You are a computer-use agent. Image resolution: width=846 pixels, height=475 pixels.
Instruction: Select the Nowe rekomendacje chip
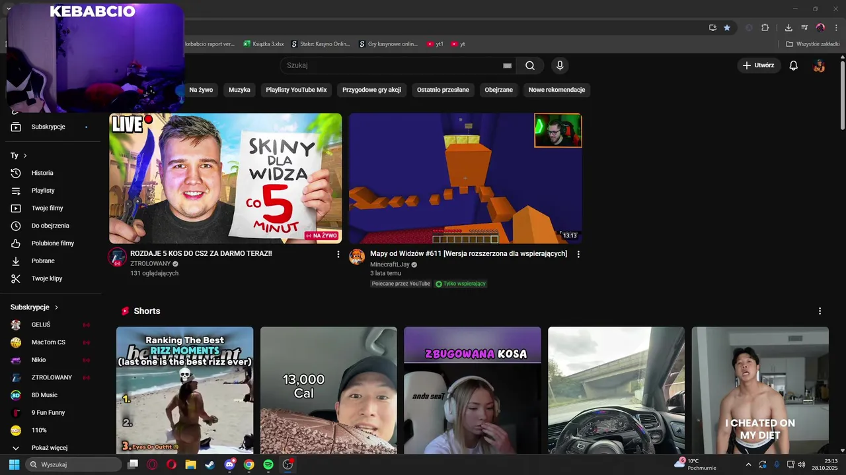coord(557,90)
